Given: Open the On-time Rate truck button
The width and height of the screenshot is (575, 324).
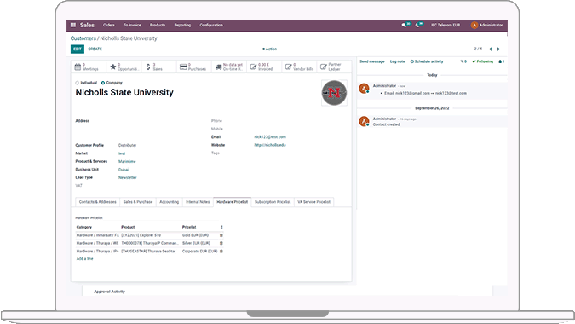Looking at the screenshot, I should coord(229,67).
